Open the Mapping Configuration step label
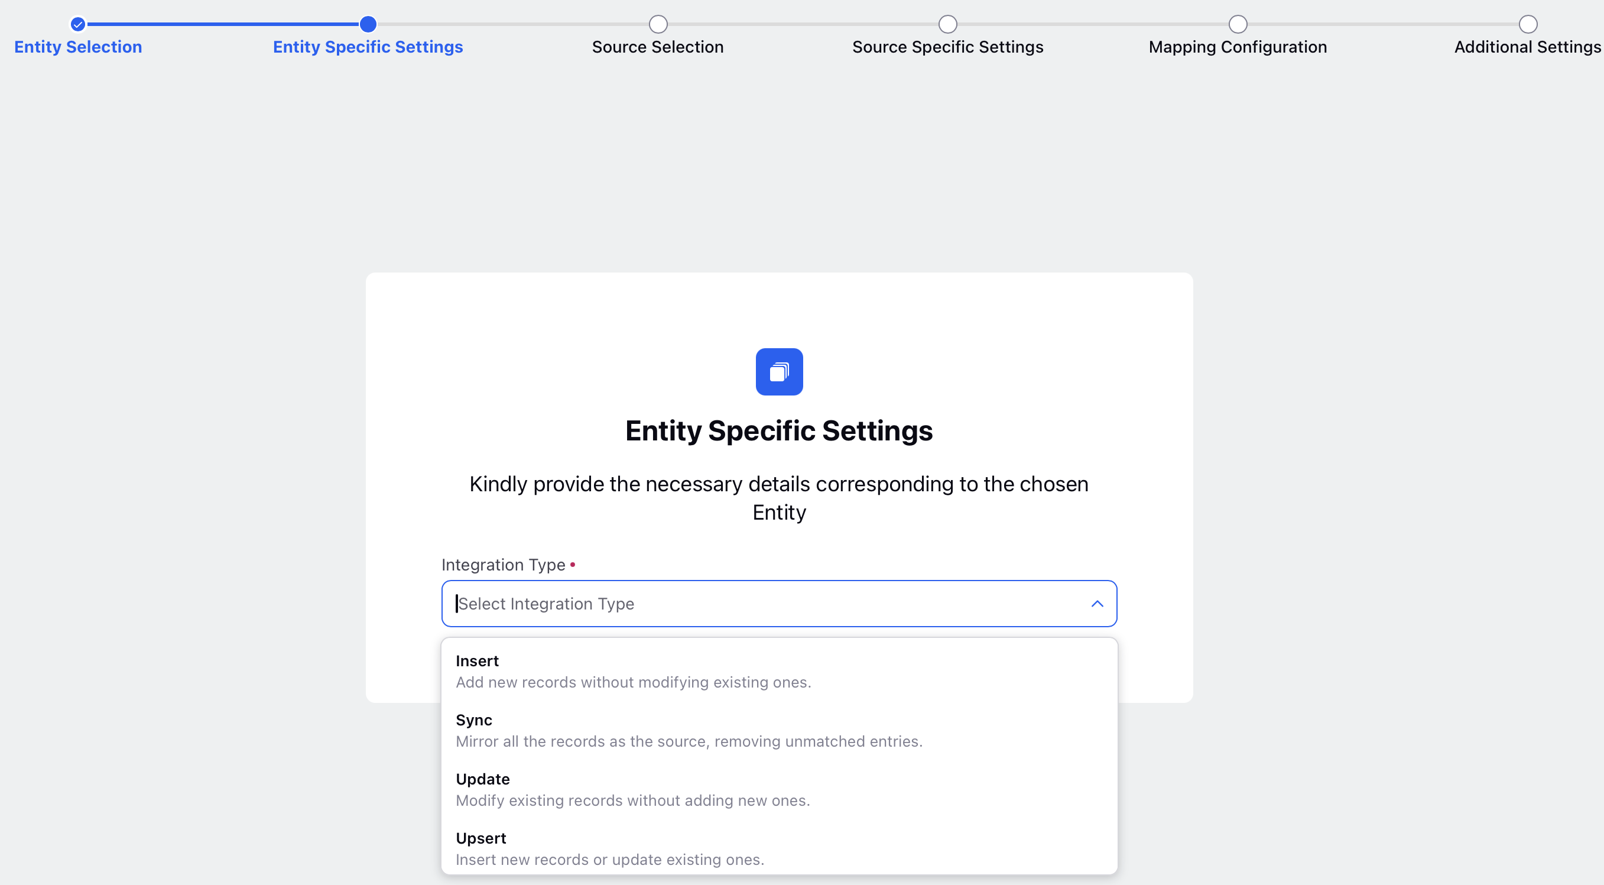This screenshot has height=885, width=1604. point(1238,47)
